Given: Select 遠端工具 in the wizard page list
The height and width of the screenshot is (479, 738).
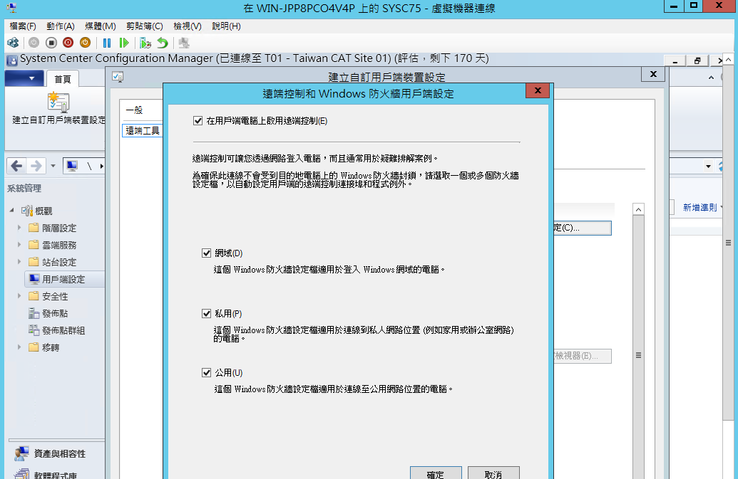Looking at the screenshot, I should (143, 130).
